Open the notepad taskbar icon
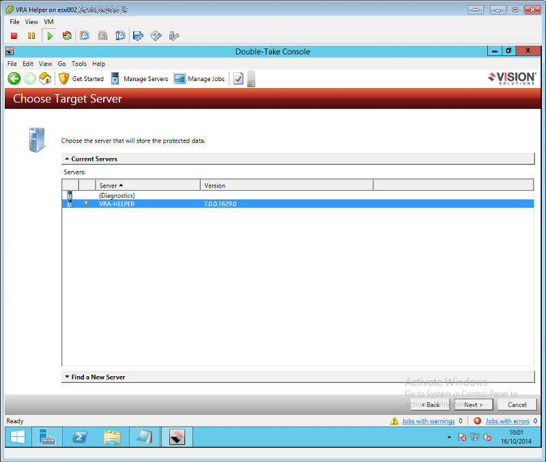The width and height of the screenshot is (546, 462). pos(145,437)
